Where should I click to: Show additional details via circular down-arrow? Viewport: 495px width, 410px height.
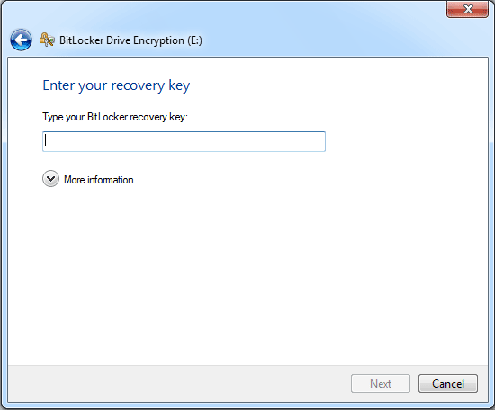click(x=50, y=179)
